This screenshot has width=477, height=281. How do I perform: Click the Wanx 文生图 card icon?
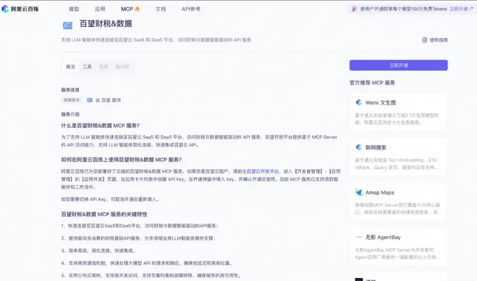coord(359,102)
